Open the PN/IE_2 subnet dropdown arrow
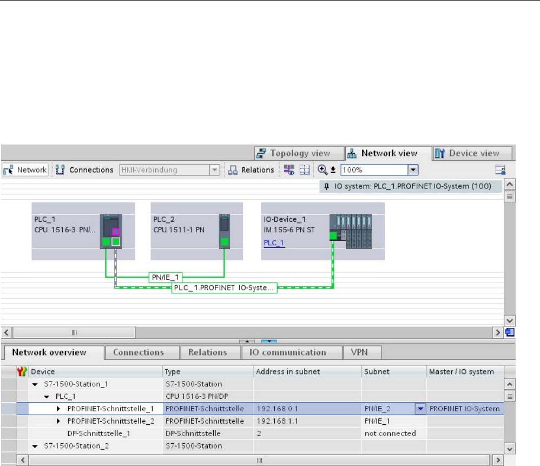Screen dimensions: 540x466 [420, 409]
